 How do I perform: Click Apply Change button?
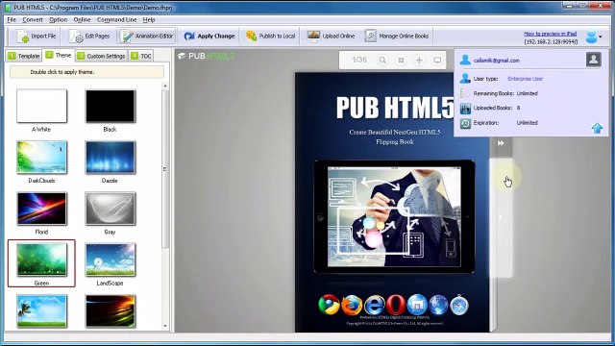tap(209, 37)
